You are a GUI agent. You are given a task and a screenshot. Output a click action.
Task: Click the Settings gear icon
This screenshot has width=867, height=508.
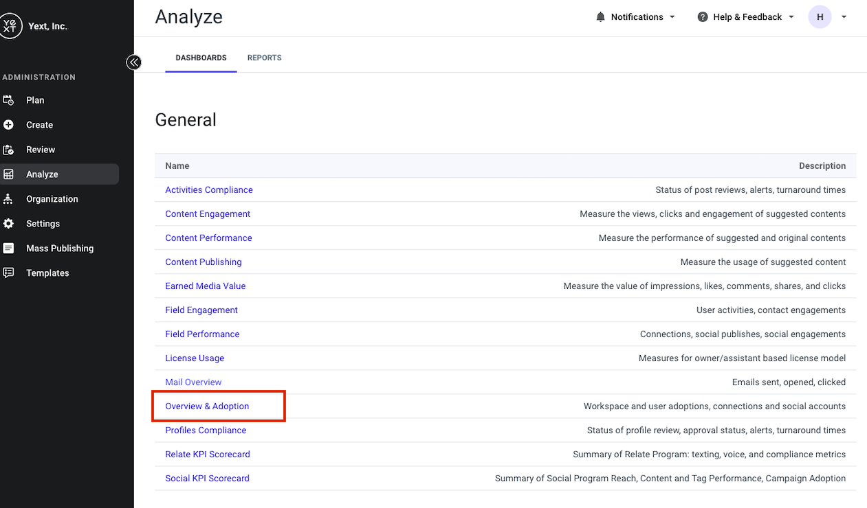tap(8, 224)
